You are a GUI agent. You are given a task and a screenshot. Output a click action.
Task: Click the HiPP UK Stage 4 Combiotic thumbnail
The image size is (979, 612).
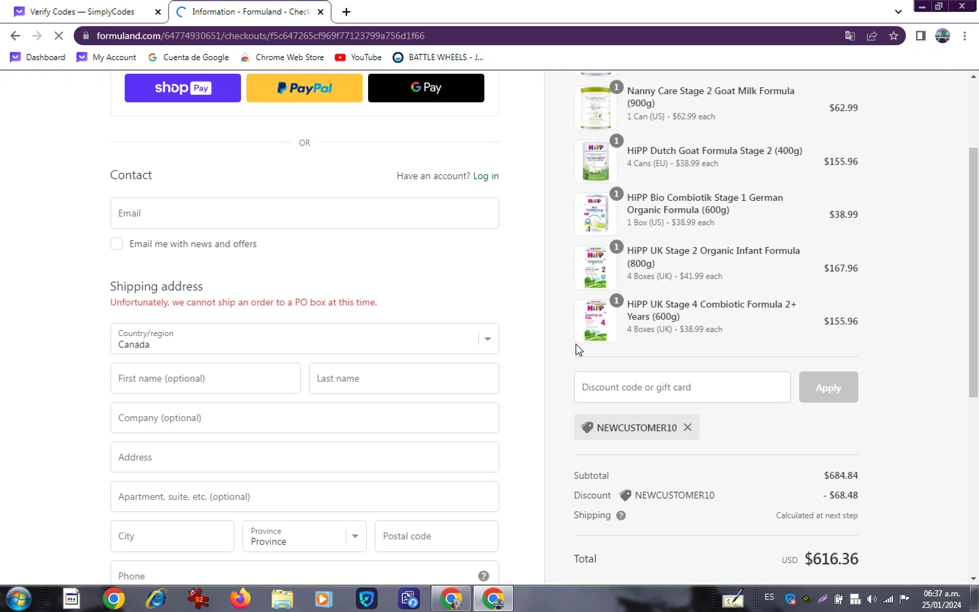click(595, 321)
